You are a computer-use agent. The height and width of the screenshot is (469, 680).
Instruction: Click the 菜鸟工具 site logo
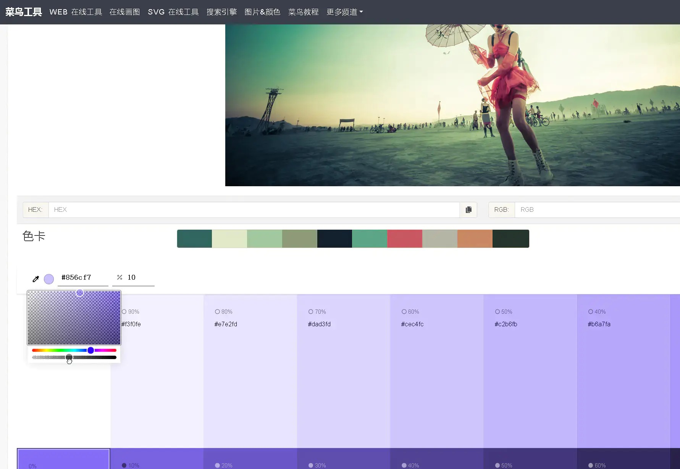pyautogui.click(x=24, y=12)
